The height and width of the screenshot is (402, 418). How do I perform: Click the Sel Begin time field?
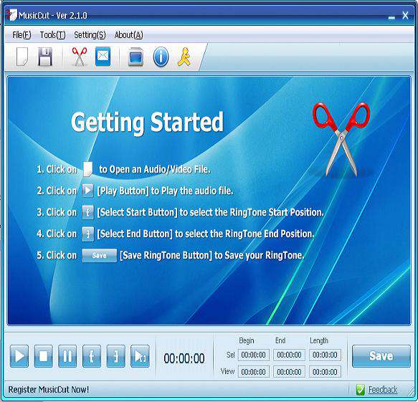(x=253, y=355)
